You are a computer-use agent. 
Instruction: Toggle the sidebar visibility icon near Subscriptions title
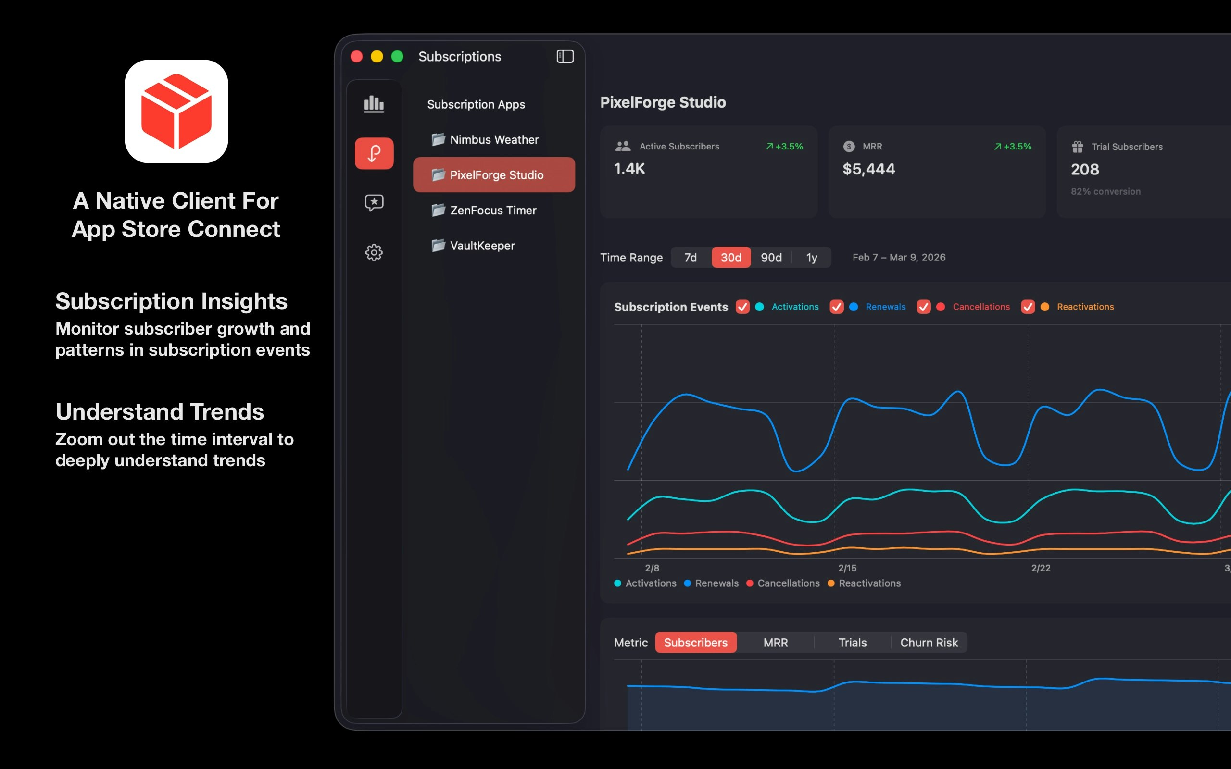pos(565,56)
